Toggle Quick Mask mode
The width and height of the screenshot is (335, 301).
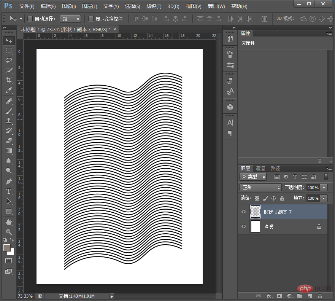tap(8, 261)
